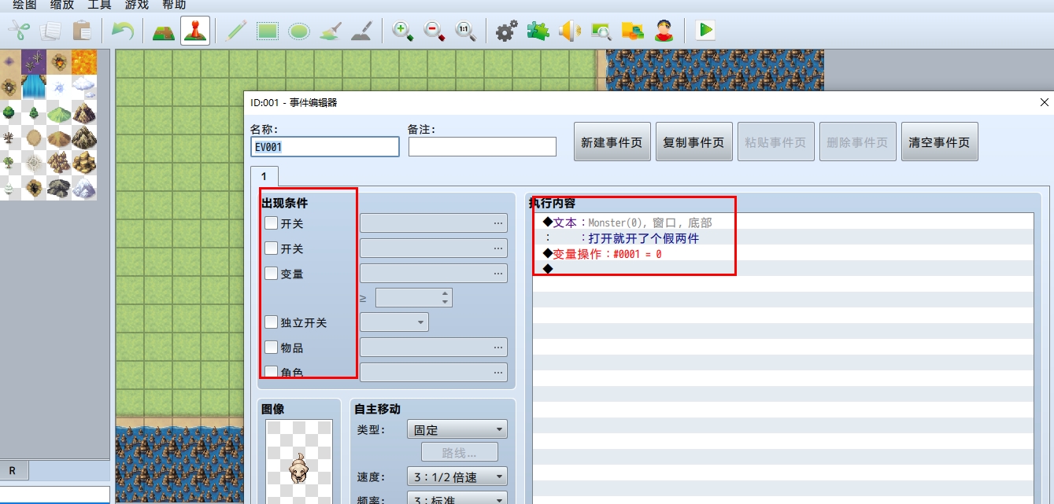Open the Event Searcher icon

click(x=601, y=31)
